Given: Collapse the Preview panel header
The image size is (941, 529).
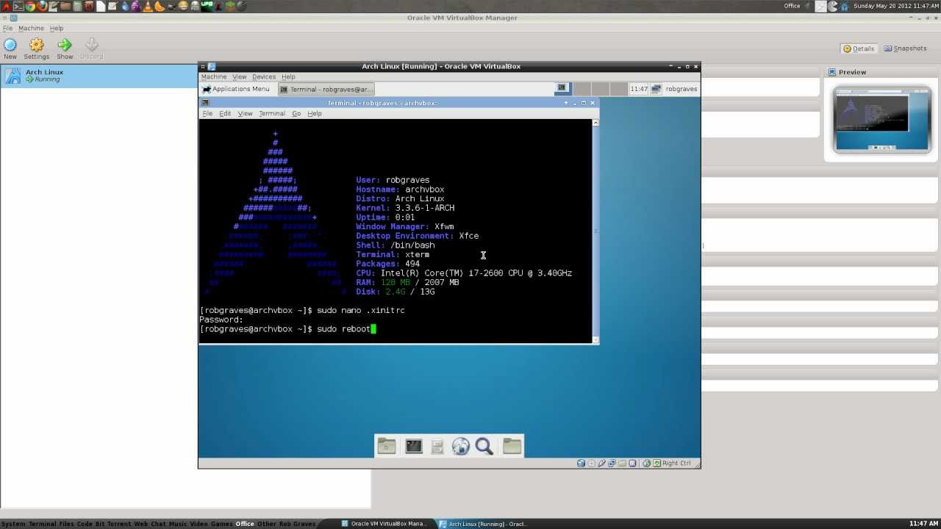Looking at the screenshot, I should [x=881, y=72].
